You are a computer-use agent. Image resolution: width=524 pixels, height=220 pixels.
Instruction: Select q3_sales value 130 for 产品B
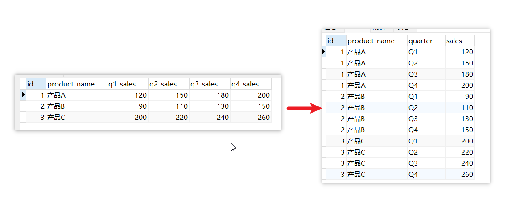click(x=210, y=106)
